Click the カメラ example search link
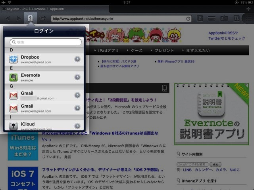This screenshot has height=190, width=254. pyautogui.click(x=221, y=170)
